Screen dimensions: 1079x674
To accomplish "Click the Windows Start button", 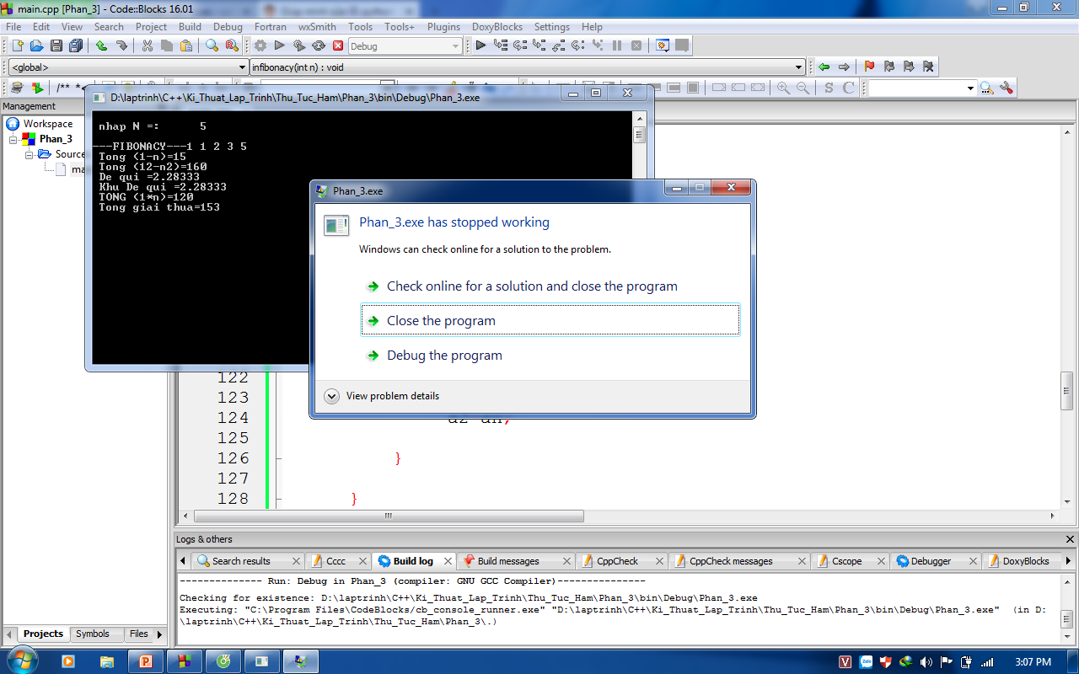I will 20,661.
